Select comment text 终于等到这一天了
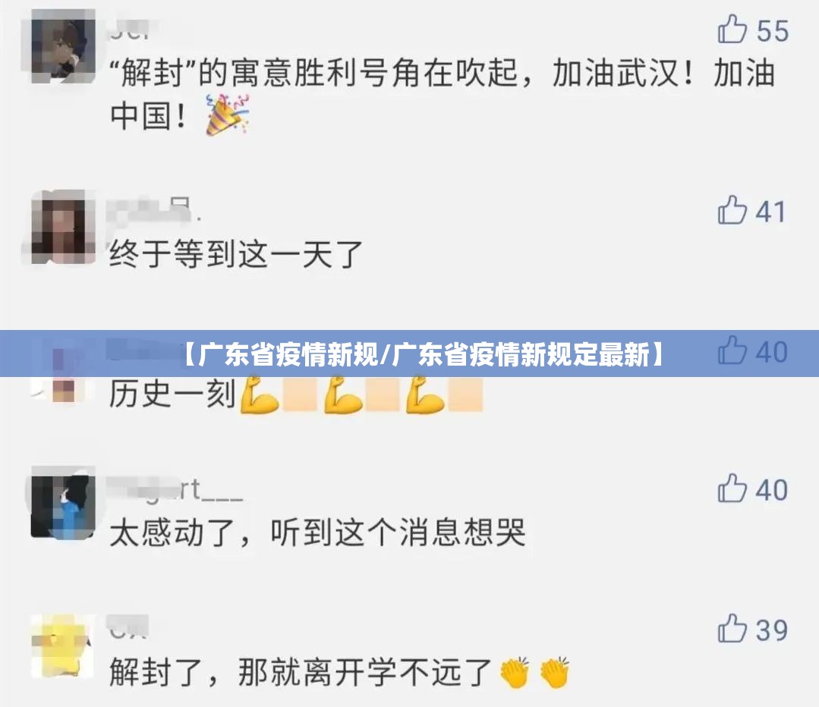Image resolution: width=819 pixels, height=707 pixels. (236, 254)
